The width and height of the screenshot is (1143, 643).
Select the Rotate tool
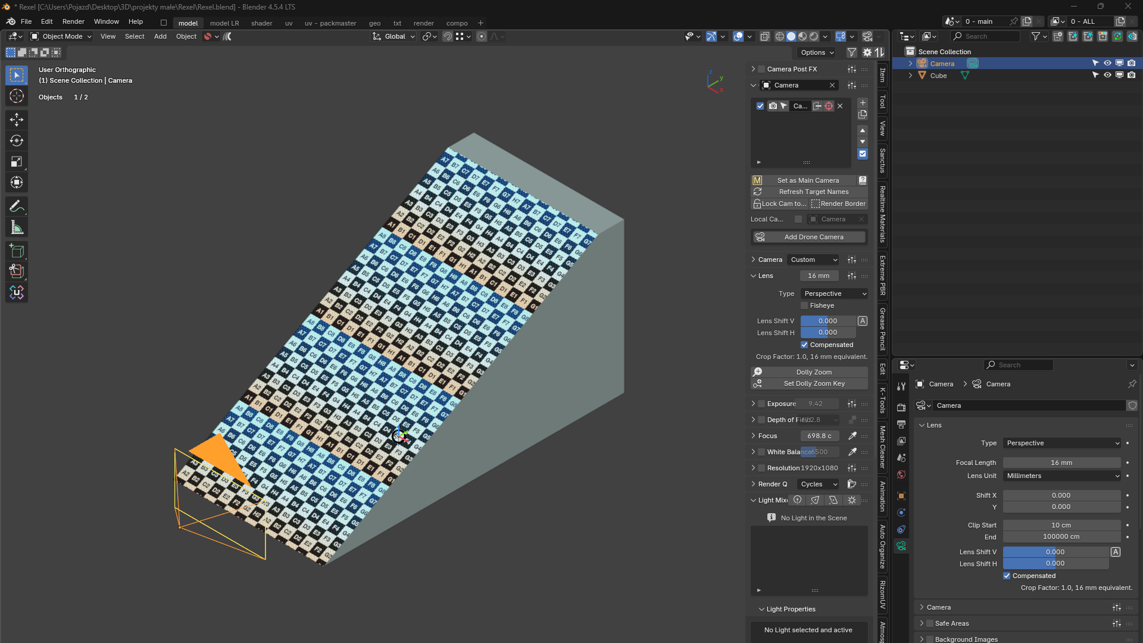click(17, 141)
